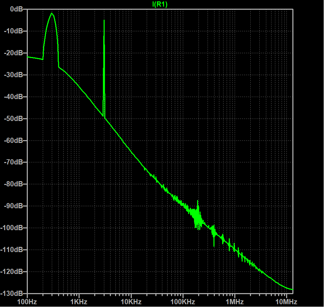Click the 10KHz frequency label
The height and width of the screenshot is (307, 324).
[131, 302]
